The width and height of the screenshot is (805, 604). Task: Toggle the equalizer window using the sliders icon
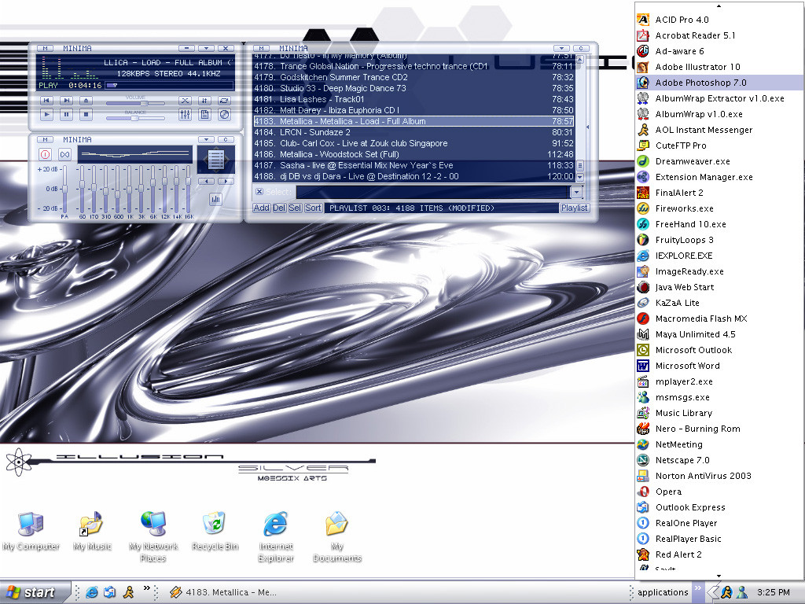click(186, 115)
